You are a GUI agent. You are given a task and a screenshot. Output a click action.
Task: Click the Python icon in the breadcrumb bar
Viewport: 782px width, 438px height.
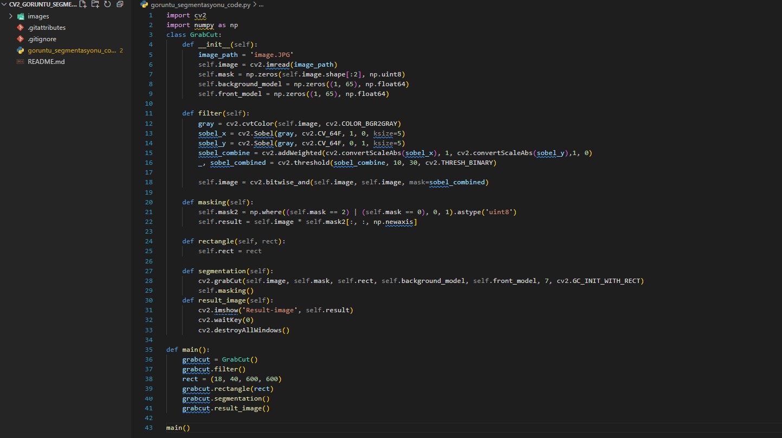point(144,4)
